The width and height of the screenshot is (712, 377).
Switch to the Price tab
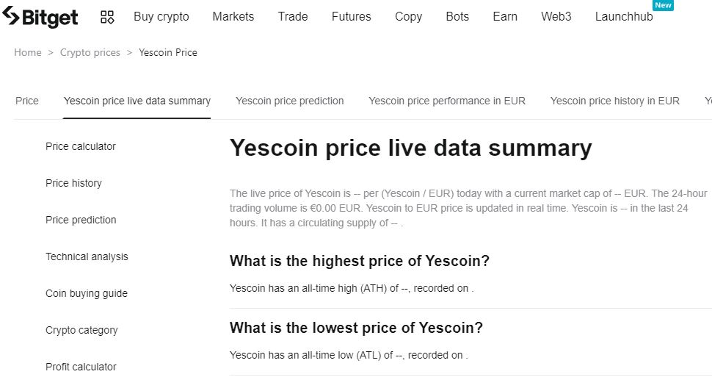point(27,101)
